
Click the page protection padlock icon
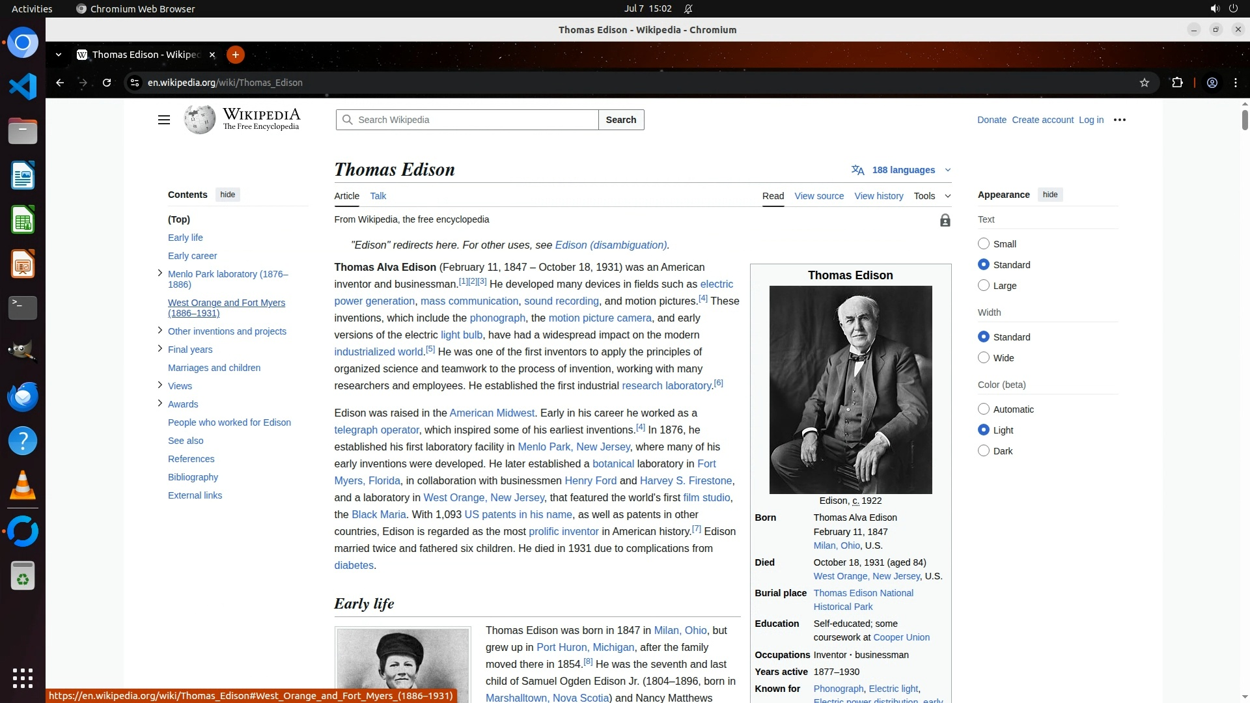tap(945, 221)
